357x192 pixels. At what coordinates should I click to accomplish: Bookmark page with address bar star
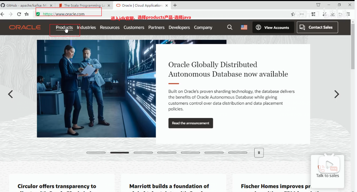click(293, 14)
